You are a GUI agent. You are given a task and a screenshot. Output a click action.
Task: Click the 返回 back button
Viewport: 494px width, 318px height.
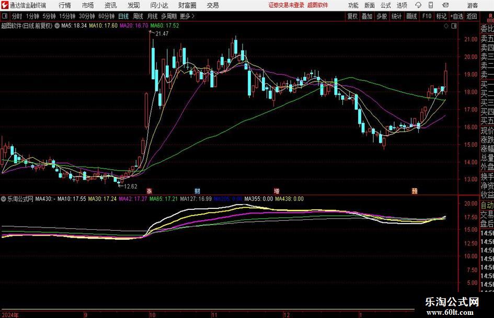click(472, 16)
